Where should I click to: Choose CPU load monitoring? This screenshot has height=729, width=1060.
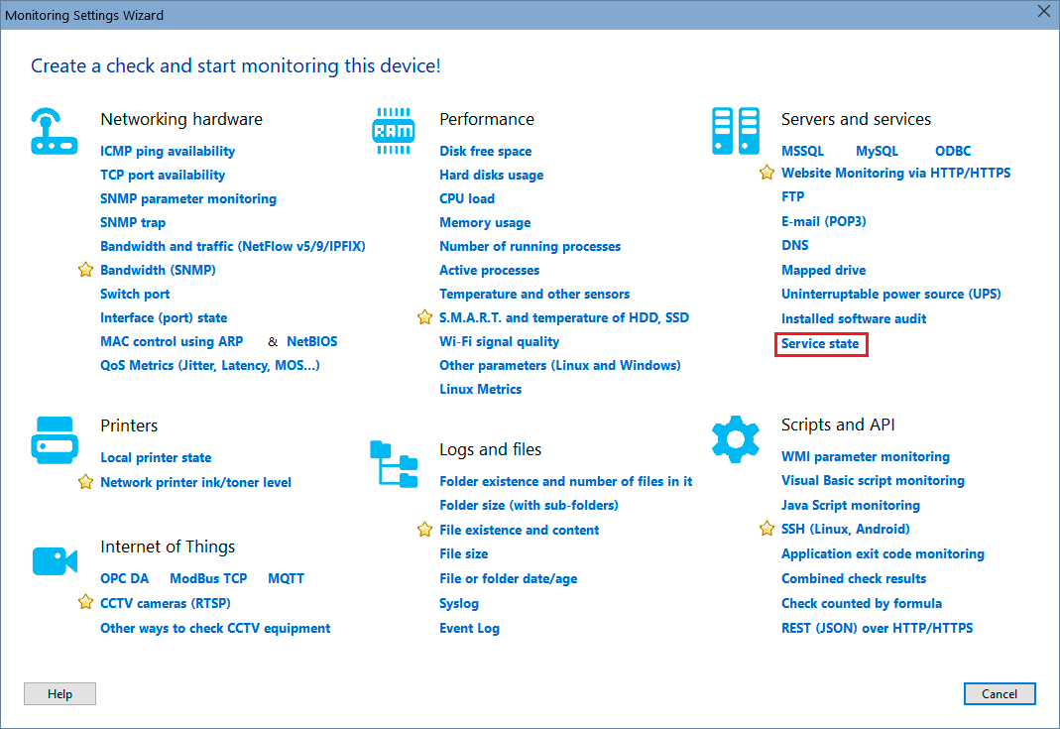(467, 198)
